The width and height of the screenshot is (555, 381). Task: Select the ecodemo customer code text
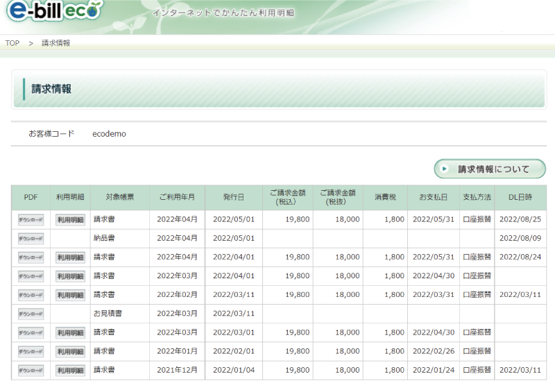click(x=109, y=133)
